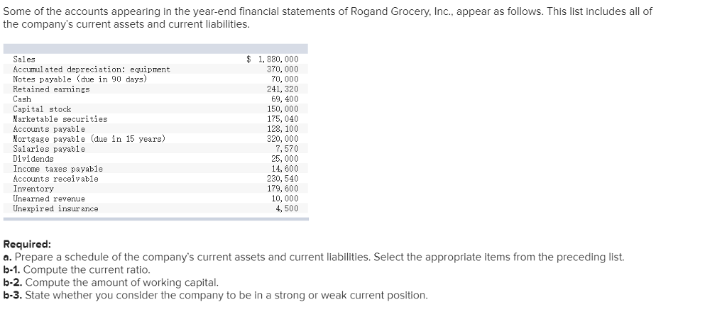Screen dimensions: 727x312
Task: Click Accumulated depreciation: equipment label
Action: click(x=92, y=69)
